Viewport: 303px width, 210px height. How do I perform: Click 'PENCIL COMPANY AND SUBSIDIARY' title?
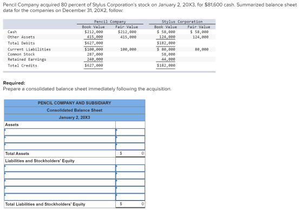coord(75,103)
